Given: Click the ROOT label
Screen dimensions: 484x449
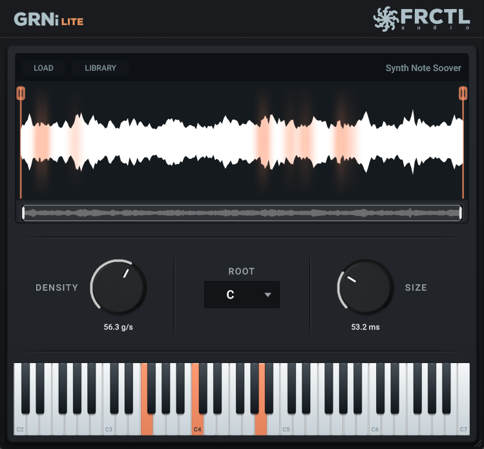Looking at the screenshot, I should (242, 271).
